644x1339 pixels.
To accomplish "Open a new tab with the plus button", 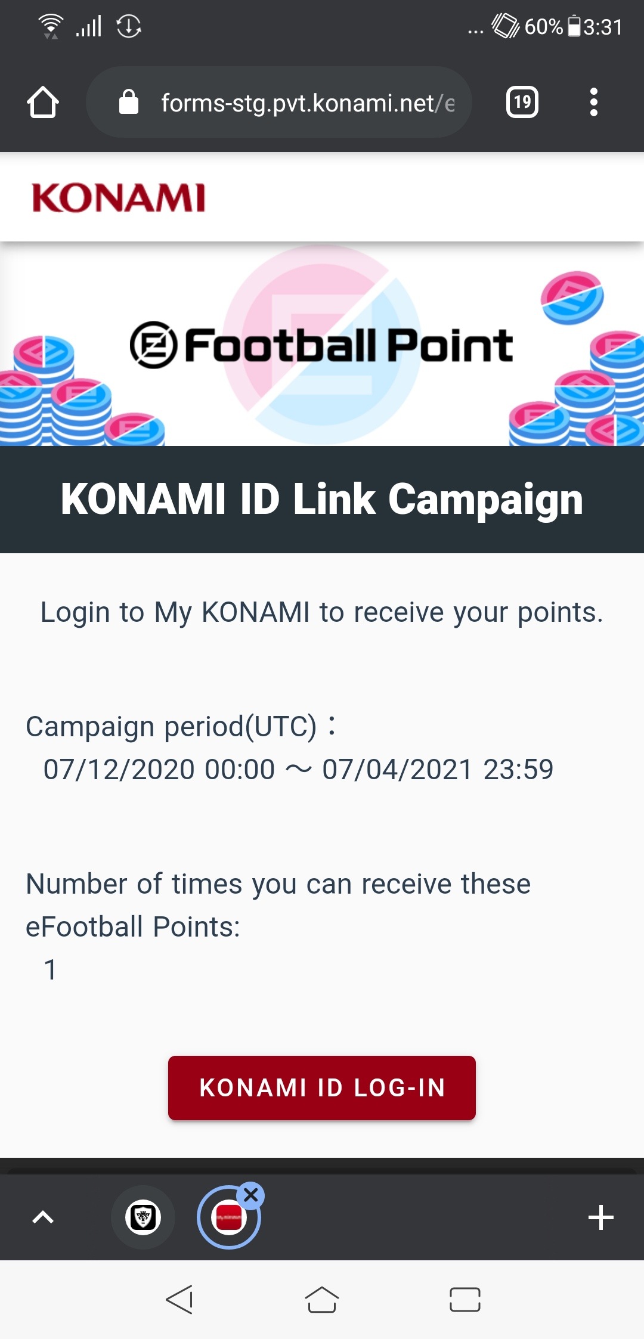I will click(602, 1217).
